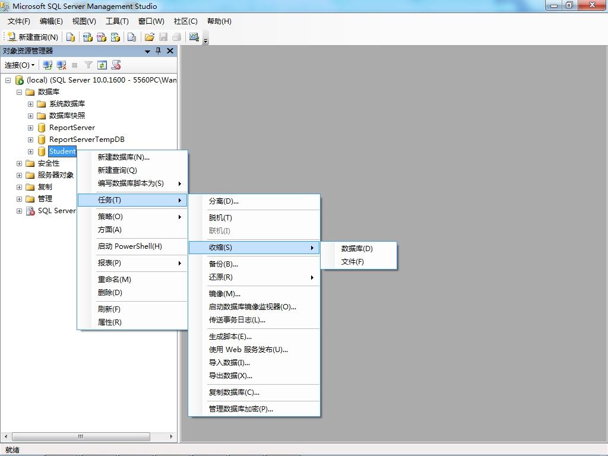Click the SQL Server Agent icon
The image size is (608, 456).
click(x=30, y=211)
